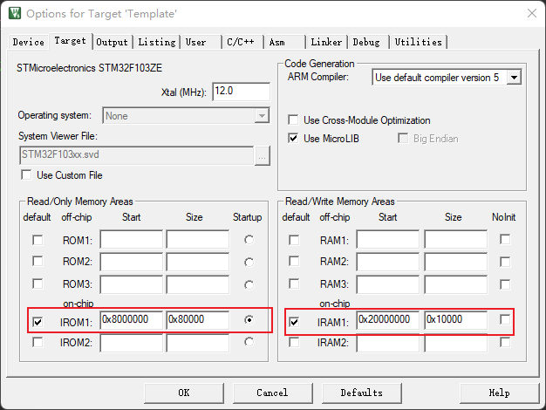This screenshot has width=546, height=410.
Task: Select the IROM1 Startup radio button
Action: 249,319
